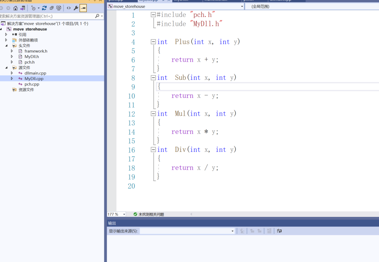Screen dimensions: 379x262
Task: Click the Refresh icon in Solution Explorer
Action: click(44, 8)
